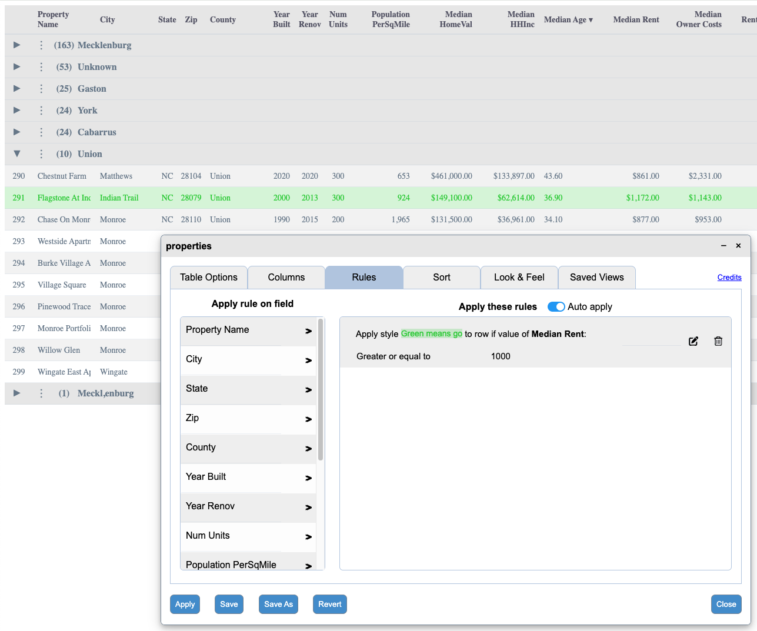Open the three-dot menu for Gaston group
Viewport: 757px width, 631px height.
pos(41,89)
